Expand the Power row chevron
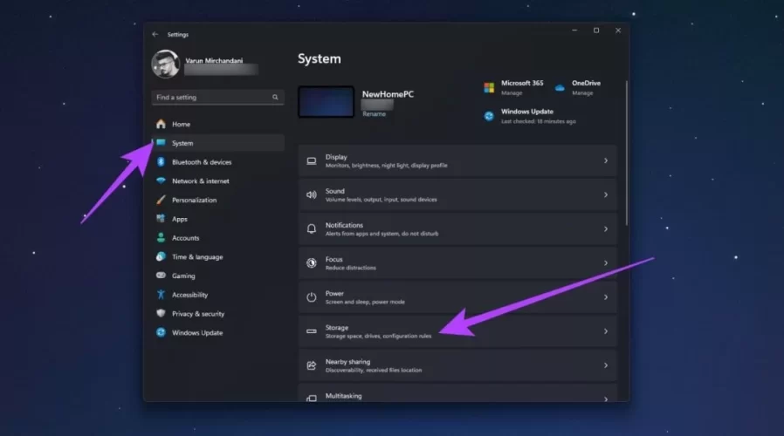Screen dimensions: 784x436 (x=606, y=297)
